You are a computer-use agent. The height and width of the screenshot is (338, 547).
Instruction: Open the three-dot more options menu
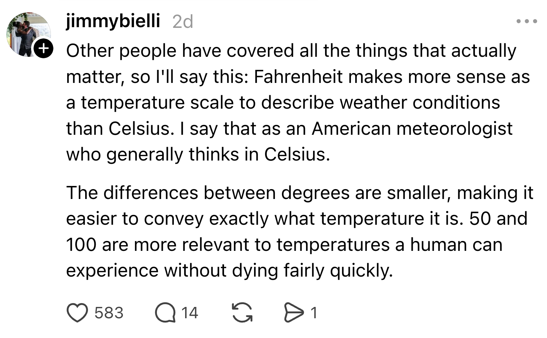(x=527, y=22)
